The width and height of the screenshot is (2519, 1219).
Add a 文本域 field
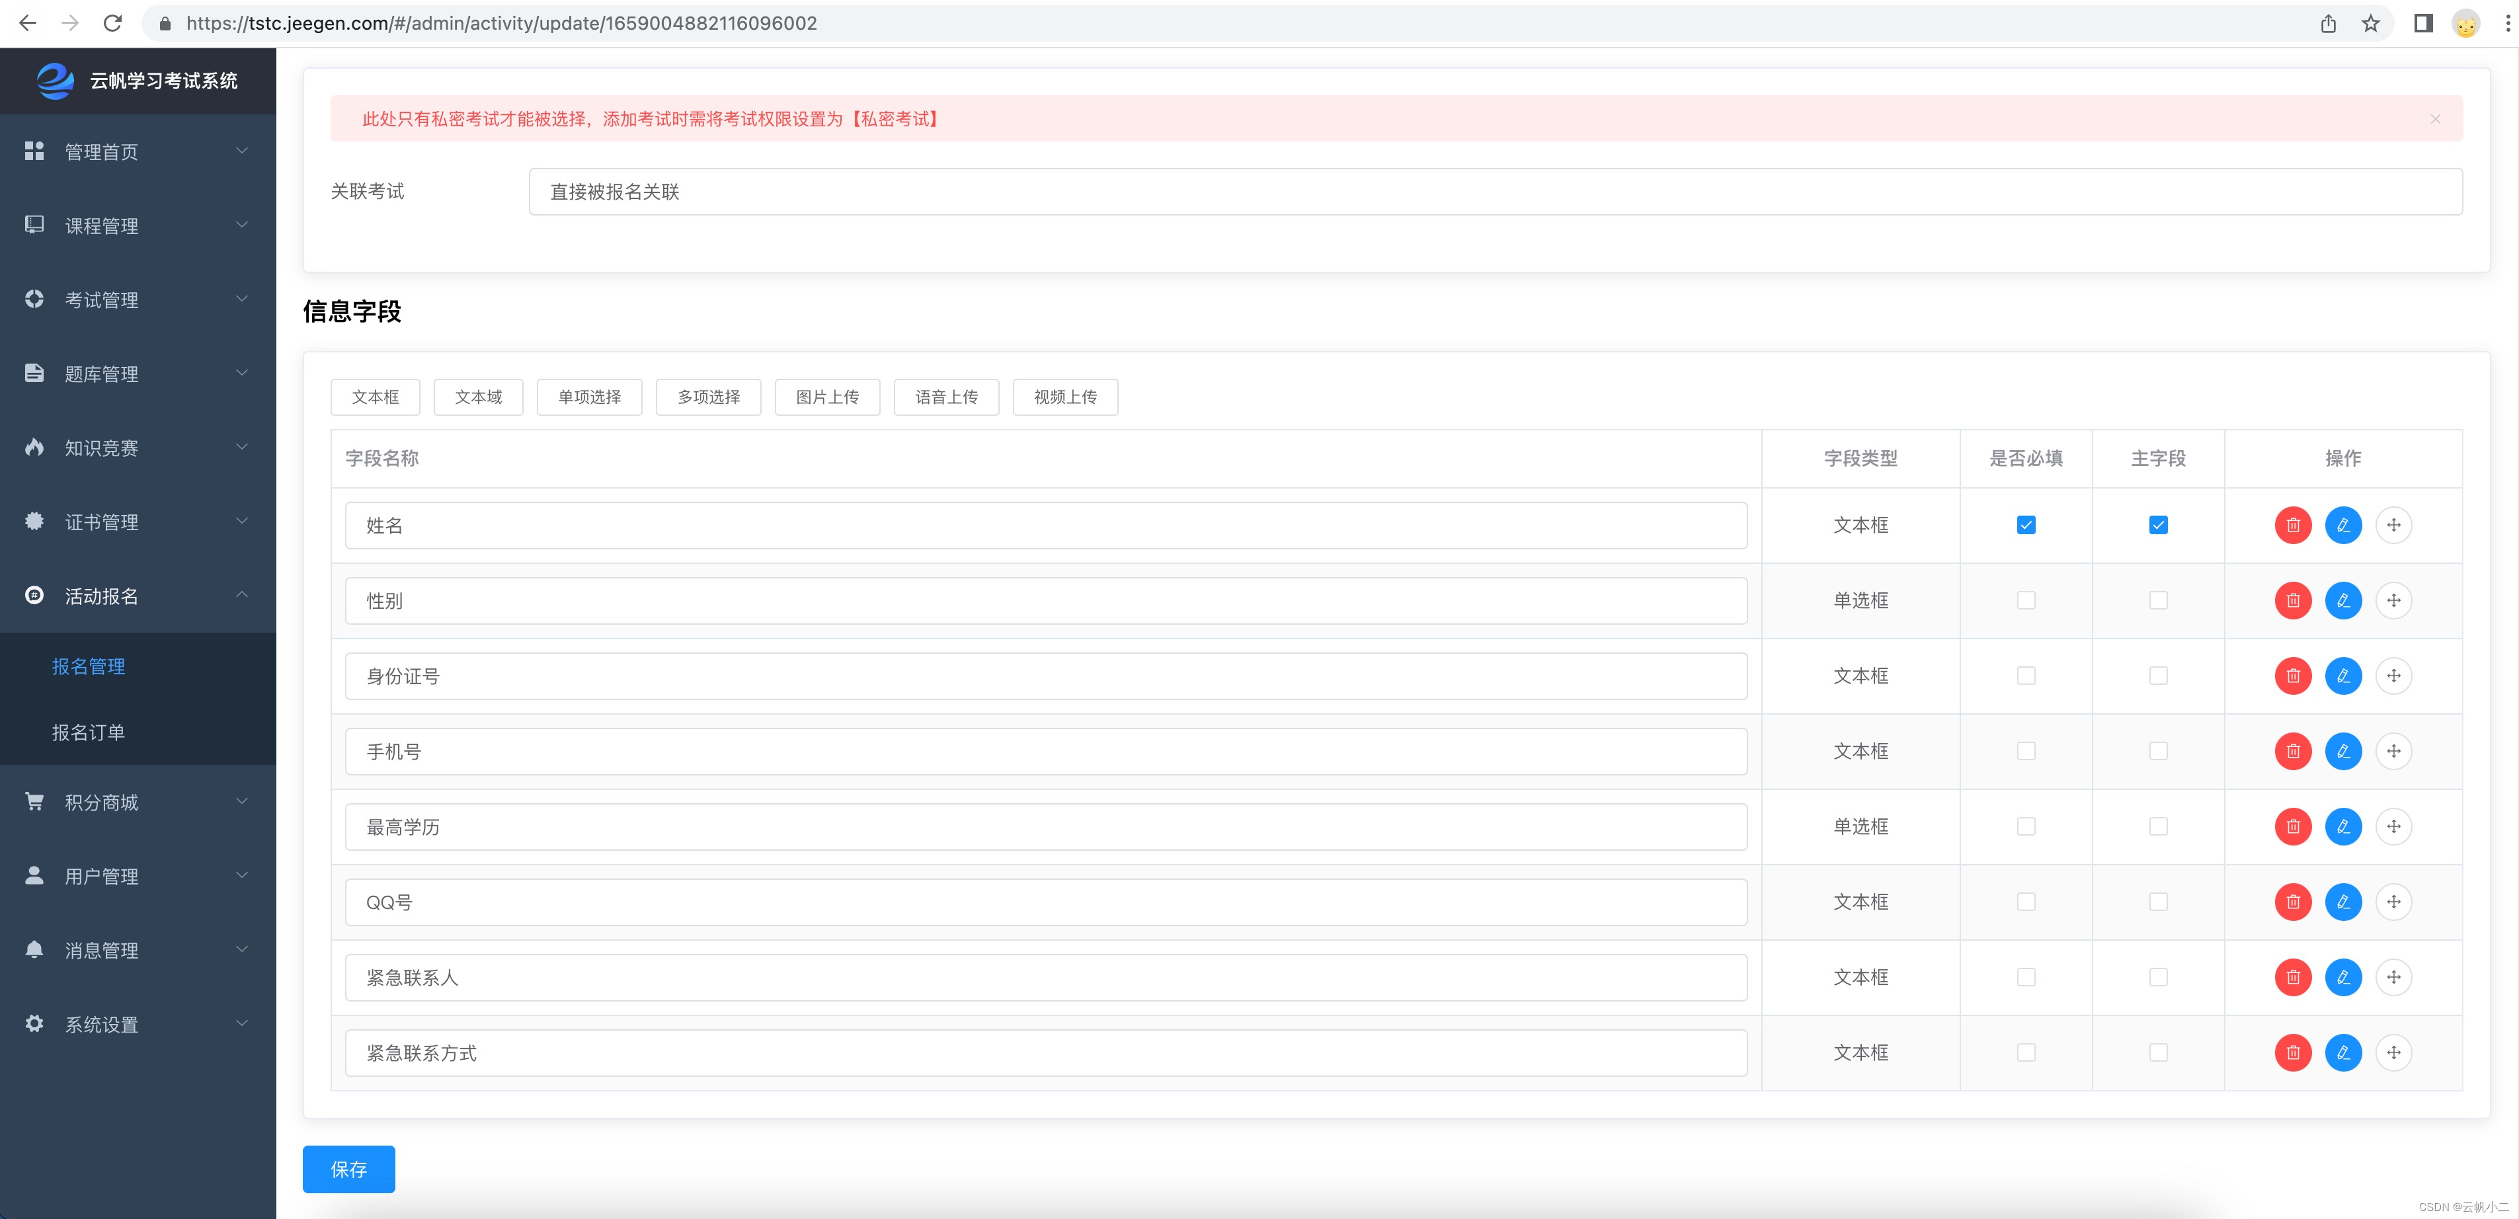(x=478, y=397)
